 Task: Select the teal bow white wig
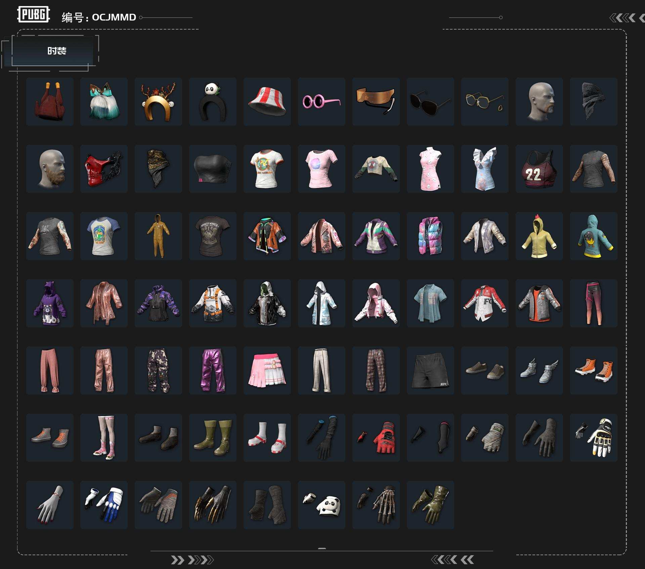104,101
